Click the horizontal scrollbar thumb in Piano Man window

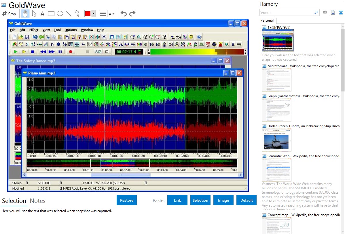(x=121, y=175)
